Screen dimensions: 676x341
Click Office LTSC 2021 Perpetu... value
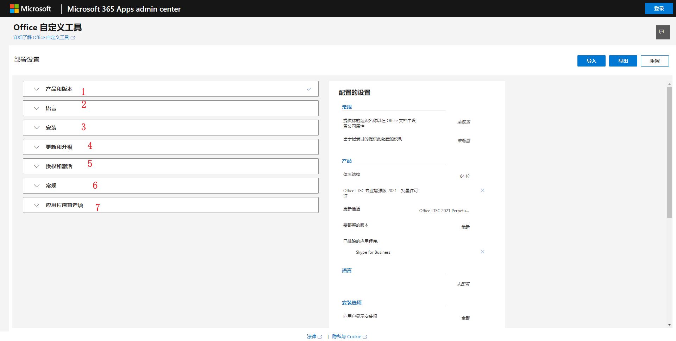444,211
